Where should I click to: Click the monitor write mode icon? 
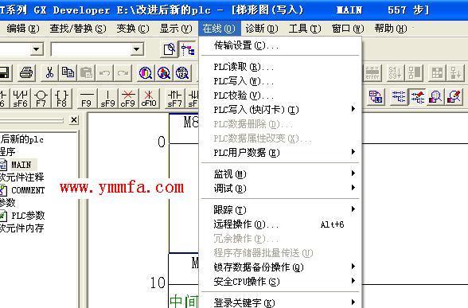(454, 97)
